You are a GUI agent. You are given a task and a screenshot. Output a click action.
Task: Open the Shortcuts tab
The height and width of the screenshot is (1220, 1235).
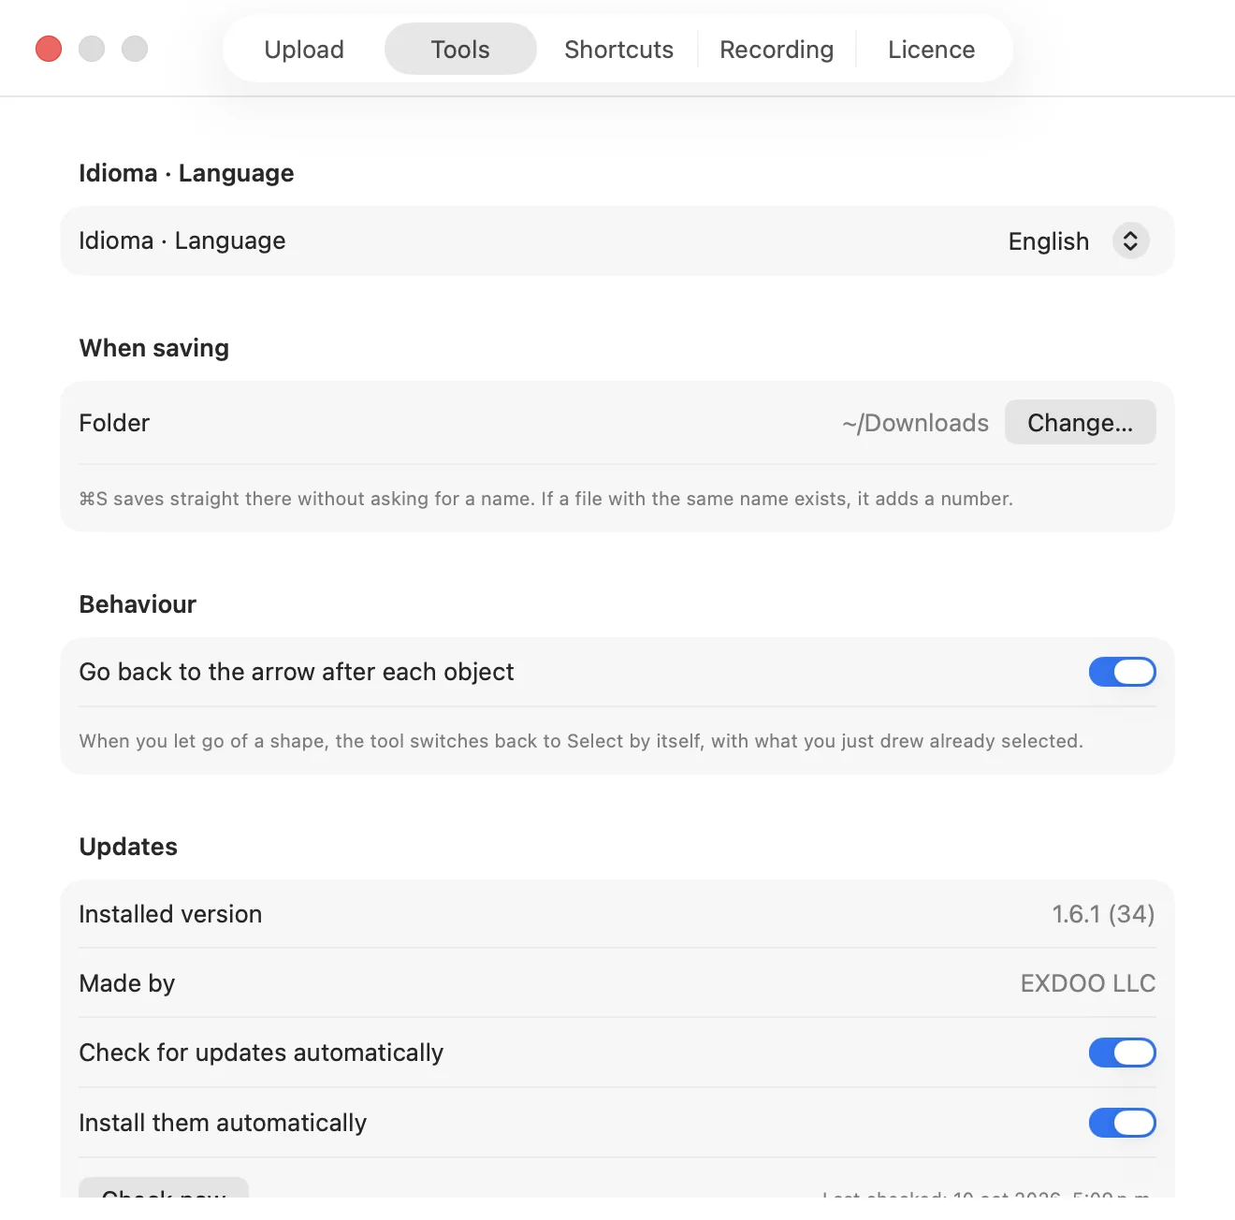point(618,50)
